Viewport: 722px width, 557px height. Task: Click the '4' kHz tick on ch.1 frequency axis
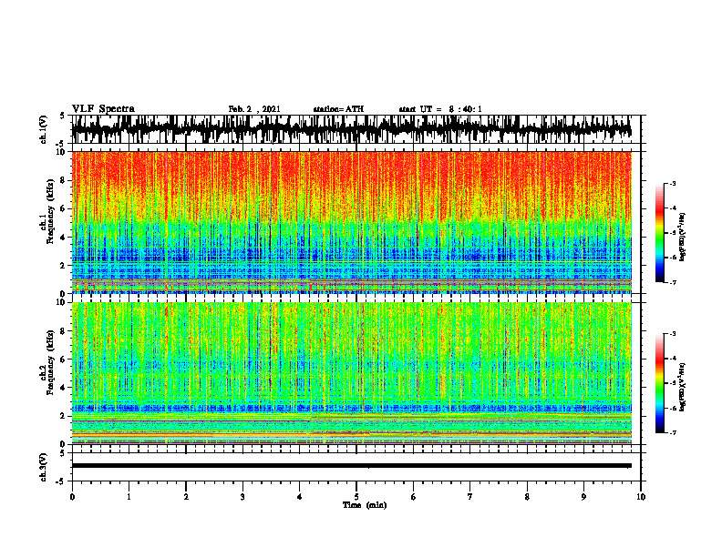coord(64,238)
